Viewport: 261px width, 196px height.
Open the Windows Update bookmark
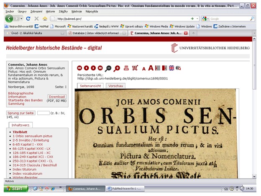pos(182,26)
